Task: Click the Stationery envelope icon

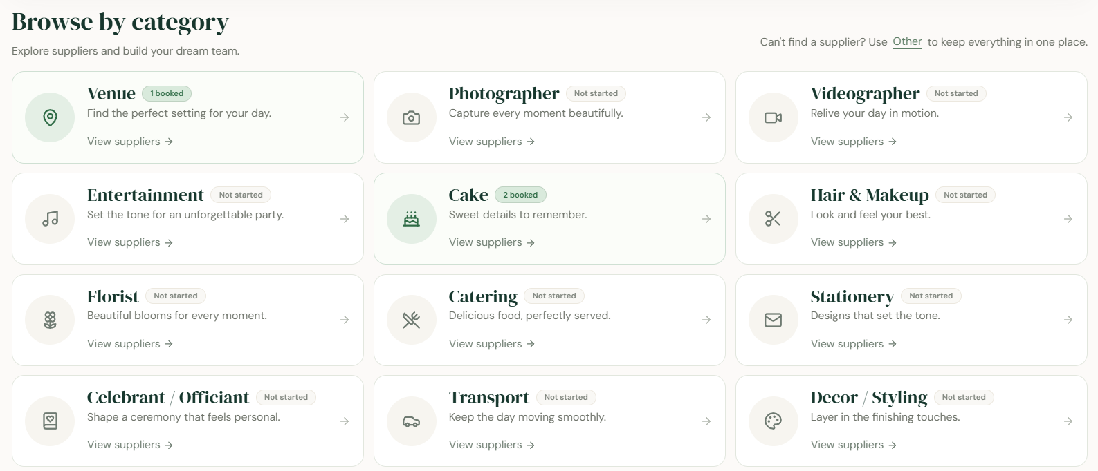Action: [773, 320]
